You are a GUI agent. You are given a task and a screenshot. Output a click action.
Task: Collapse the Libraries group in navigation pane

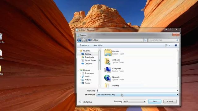click(x=79, y=70)
